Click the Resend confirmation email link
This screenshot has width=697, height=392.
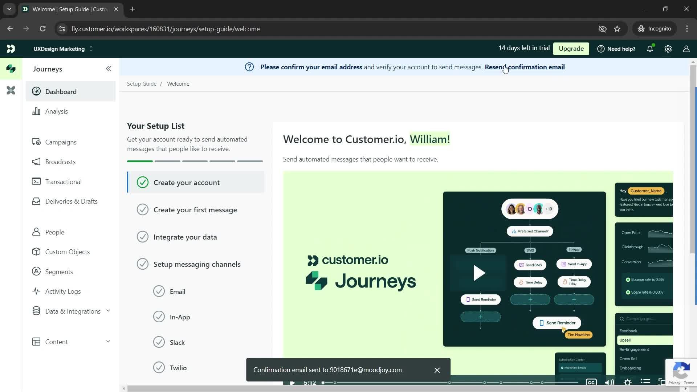point(525,67)
